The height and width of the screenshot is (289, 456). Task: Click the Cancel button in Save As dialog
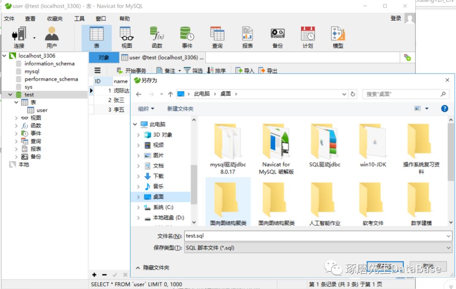coord(428,267)
